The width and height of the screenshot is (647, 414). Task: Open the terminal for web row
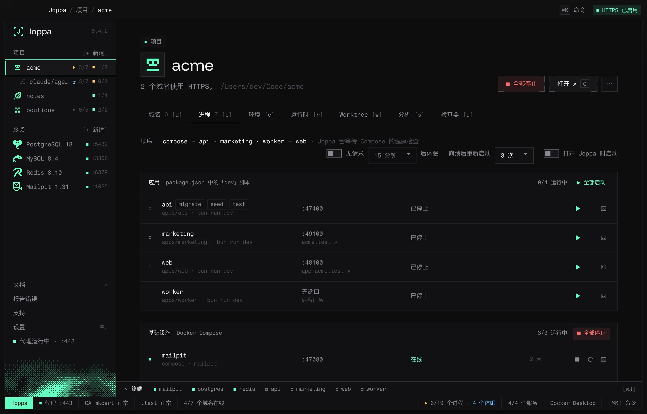click(x=603, y=267)
